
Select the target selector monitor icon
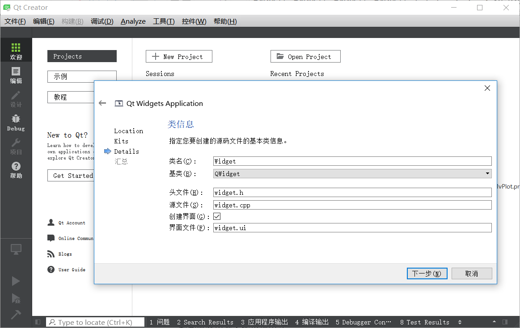[x=16, y=250]
